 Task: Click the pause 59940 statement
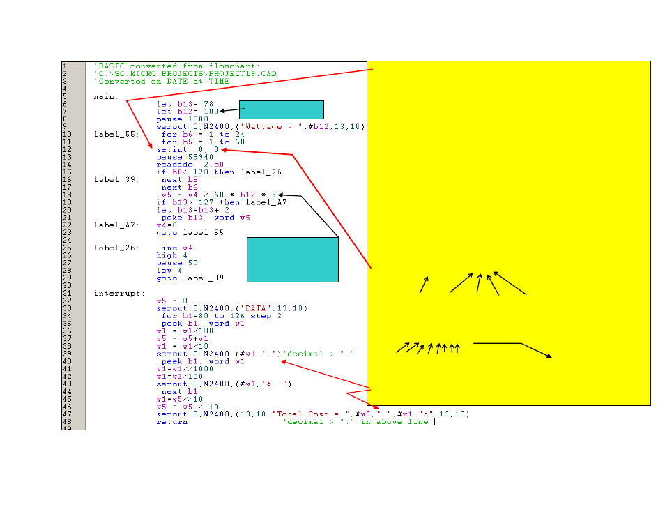click(185, 157)
